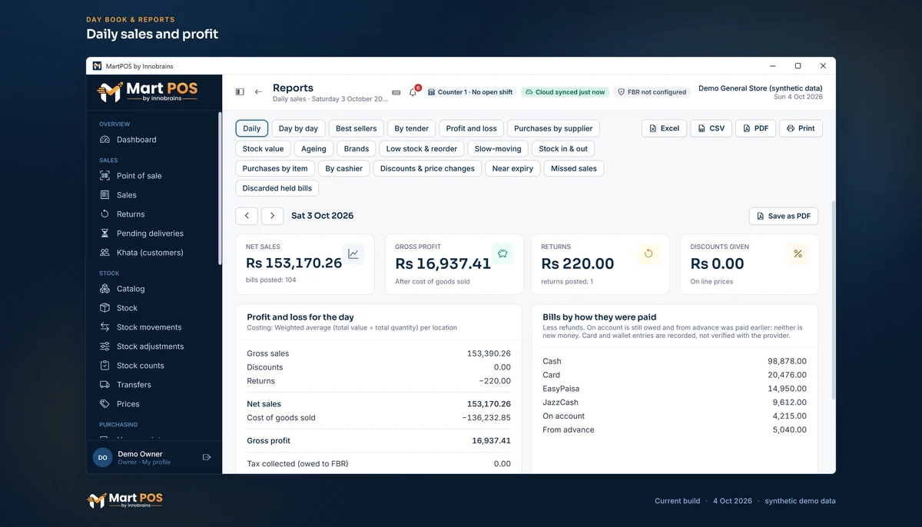
Task: Open the My profile link
Action: (x=157, y=462)
